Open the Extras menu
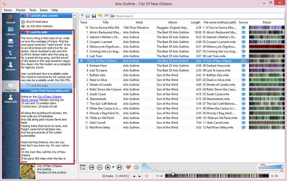 [44, 10]
